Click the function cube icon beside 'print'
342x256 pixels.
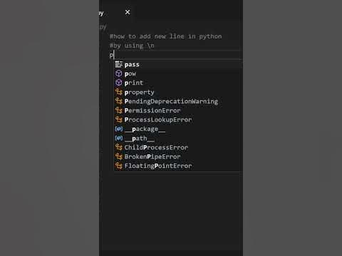pyautogui.click(x=119, y=82)
